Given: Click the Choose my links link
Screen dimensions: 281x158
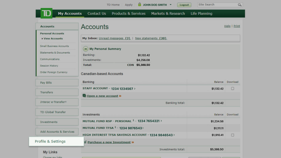Looking at the screenshot, I should tap(52, 157).
